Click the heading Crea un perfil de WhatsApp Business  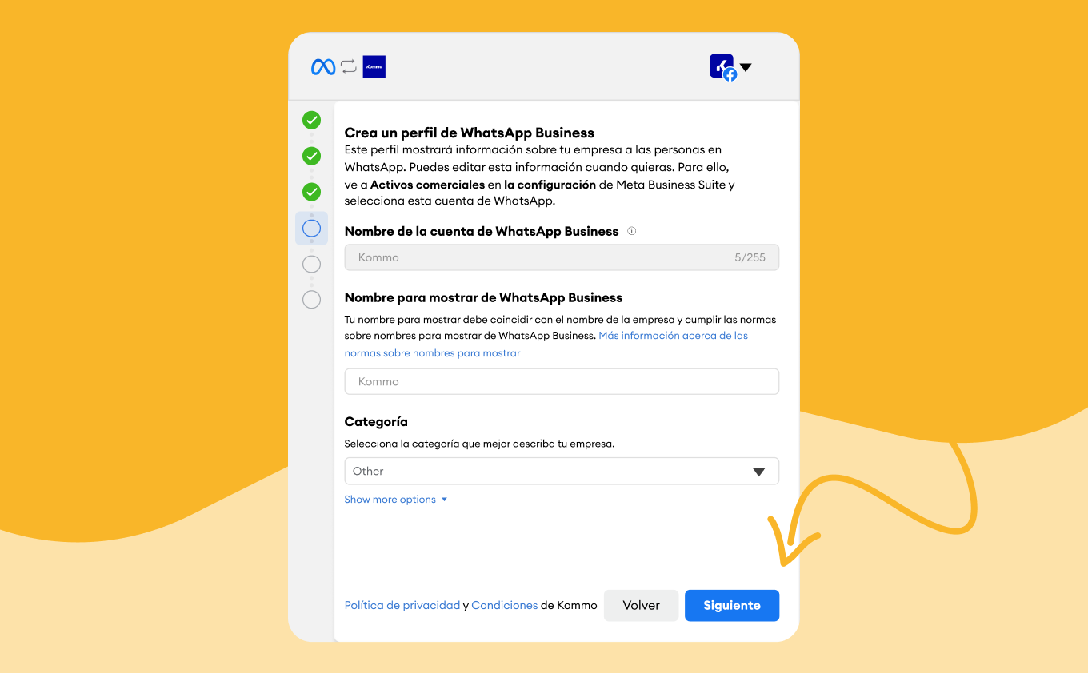470,133
